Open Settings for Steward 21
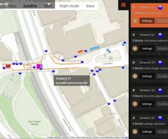This screenshot has width=168, height=139. pos(147,21)
